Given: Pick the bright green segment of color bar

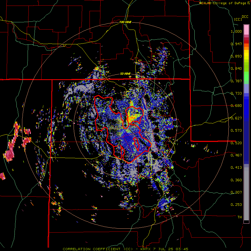Looking at the screenshot, I should [x=246, y=76].
